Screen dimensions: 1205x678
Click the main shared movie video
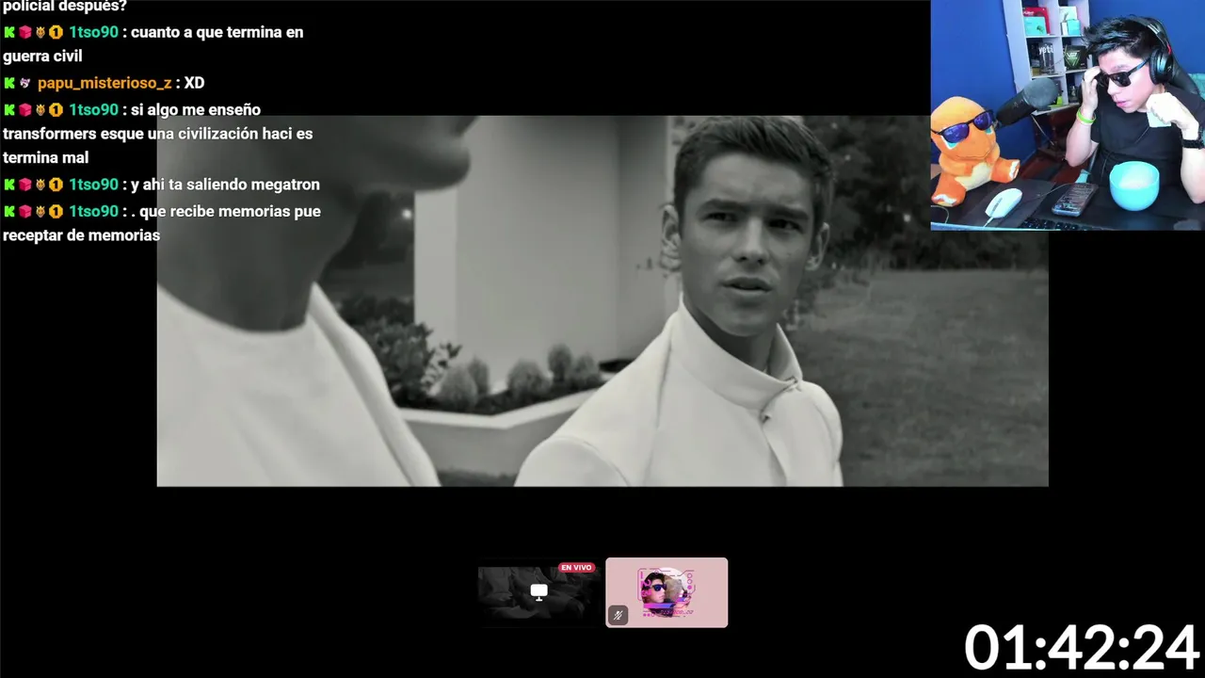point(602,301)
